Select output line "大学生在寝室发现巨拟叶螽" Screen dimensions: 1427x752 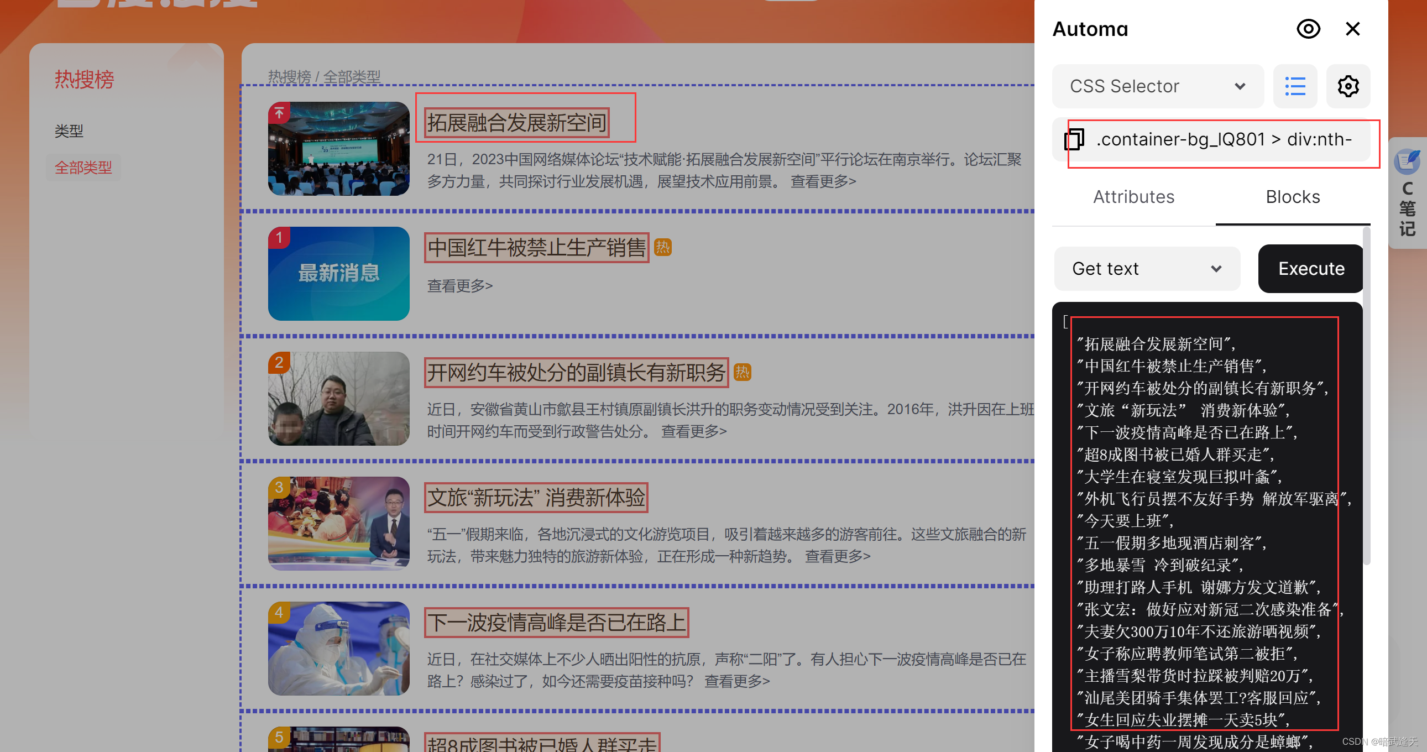coord(1179,477)
